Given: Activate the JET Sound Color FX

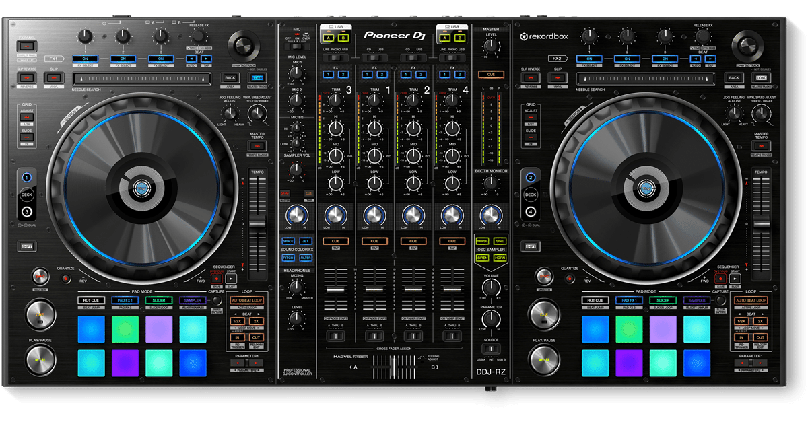Looking at the screenshot, I should 306,241.
